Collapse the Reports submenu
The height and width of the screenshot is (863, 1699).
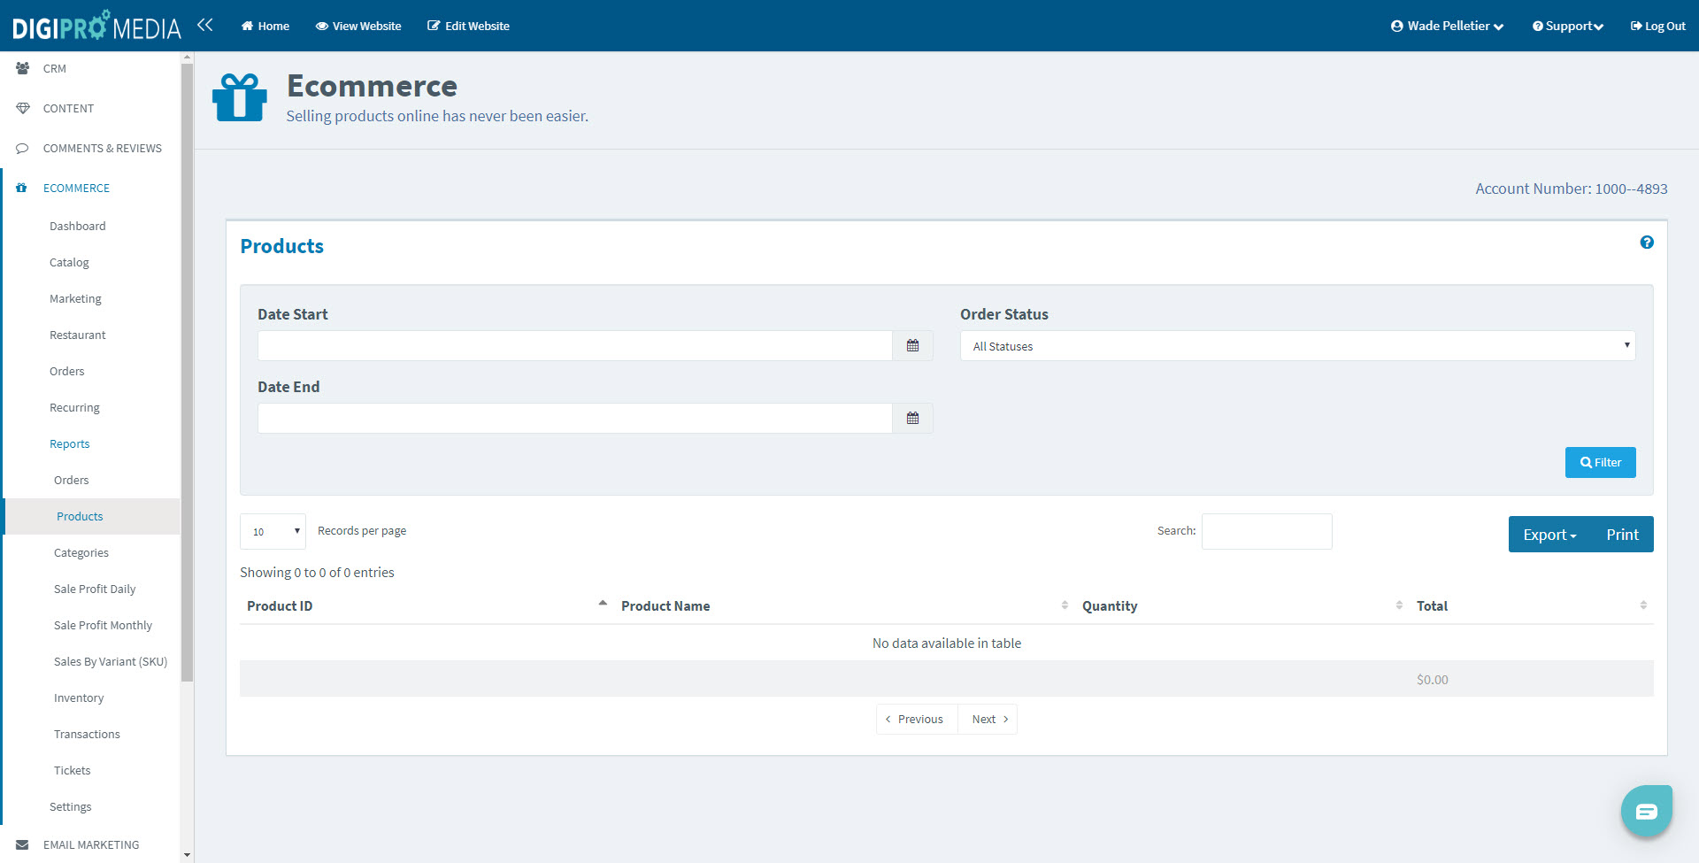(69, 444)
